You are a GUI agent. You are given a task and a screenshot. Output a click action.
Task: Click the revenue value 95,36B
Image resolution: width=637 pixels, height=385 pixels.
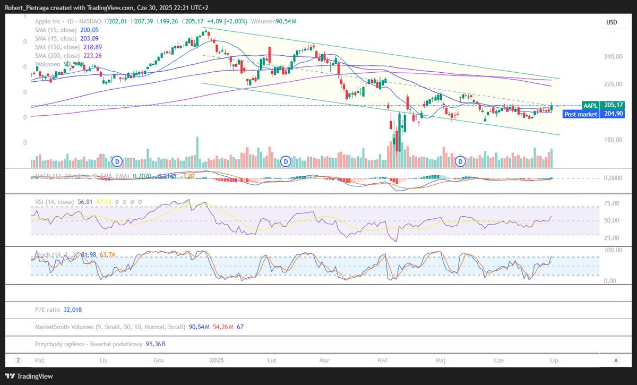[x=156, y=344]
